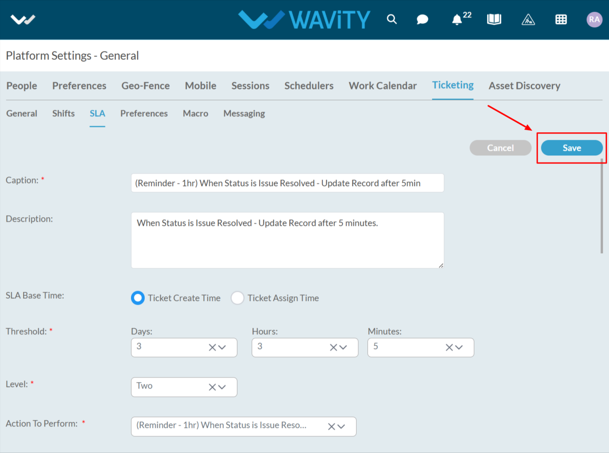Open the Macro sub-tab
The height and width of the screenshot is (453, 609).
195,113
